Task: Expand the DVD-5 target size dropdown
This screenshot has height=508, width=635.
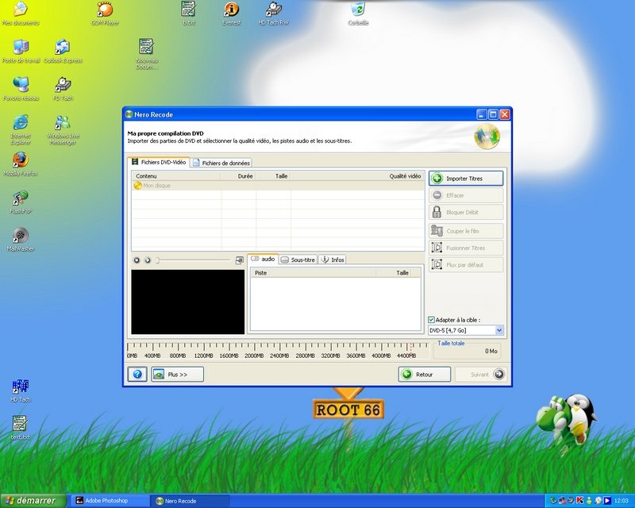Action: pyautogui.click(x=499, y=330)
